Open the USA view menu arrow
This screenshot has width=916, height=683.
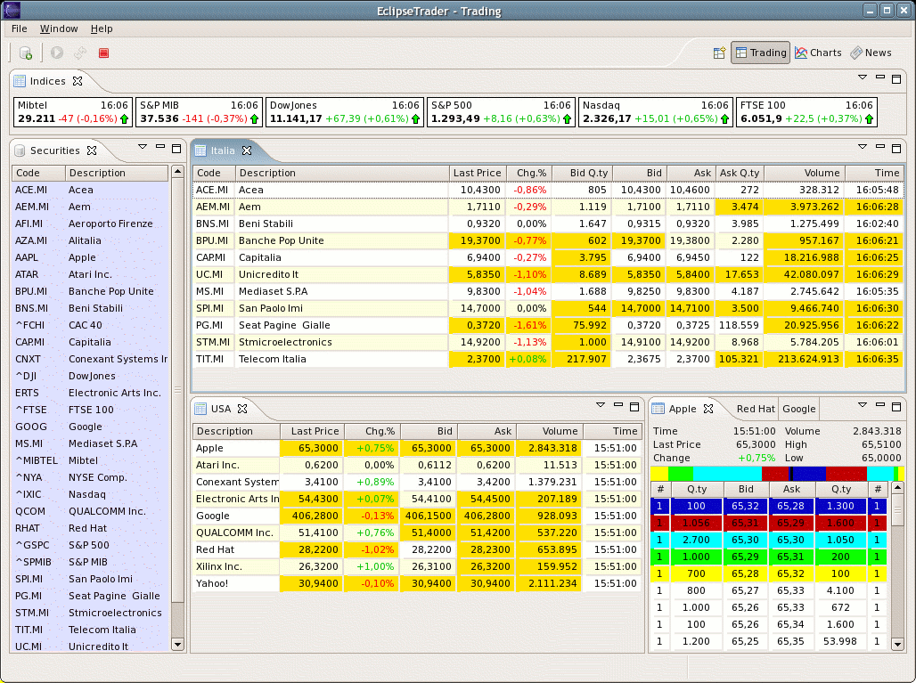599,406
